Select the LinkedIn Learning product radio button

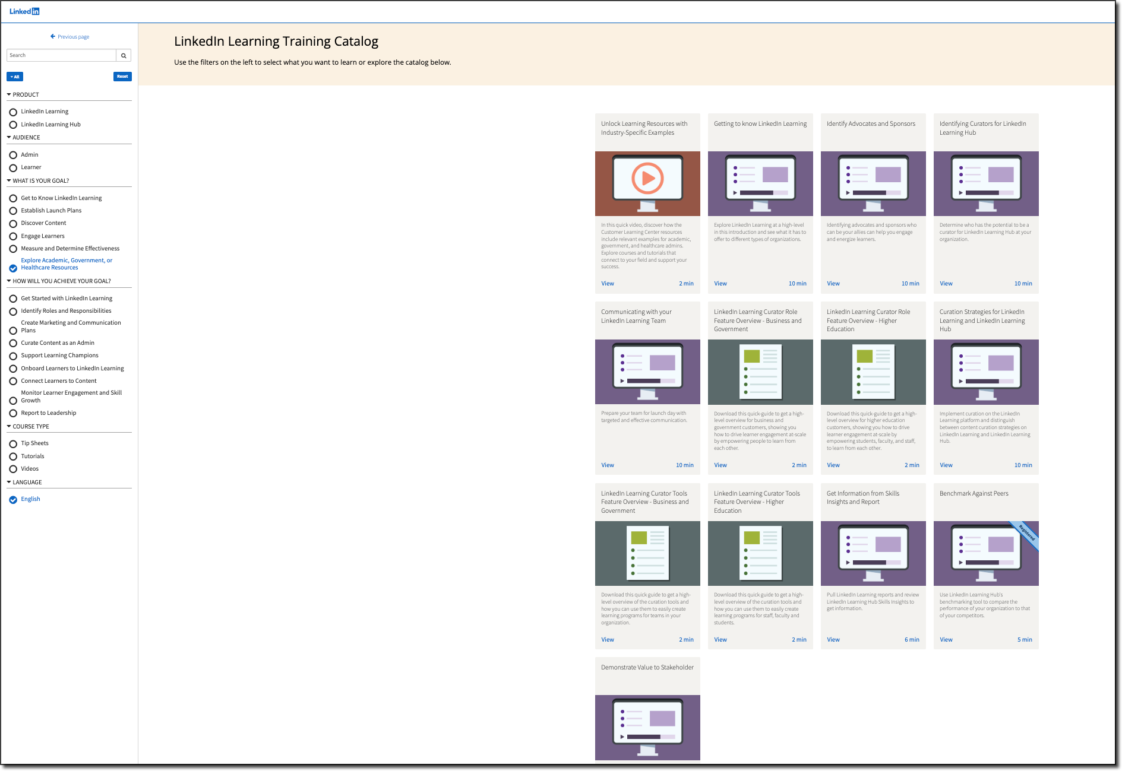coord(13,112)
